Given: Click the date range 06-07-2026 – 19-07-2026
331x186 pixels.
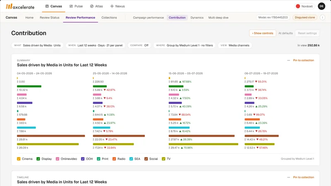Looking at the screenshot, I should 261,74.
